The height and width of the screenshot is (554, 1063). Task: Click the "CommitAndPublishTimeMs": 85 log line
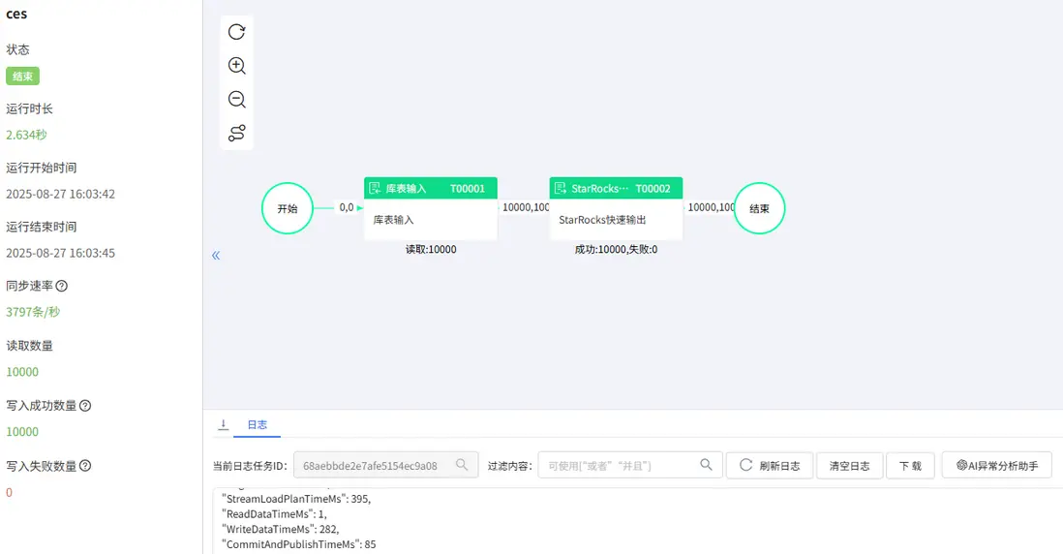298,544
